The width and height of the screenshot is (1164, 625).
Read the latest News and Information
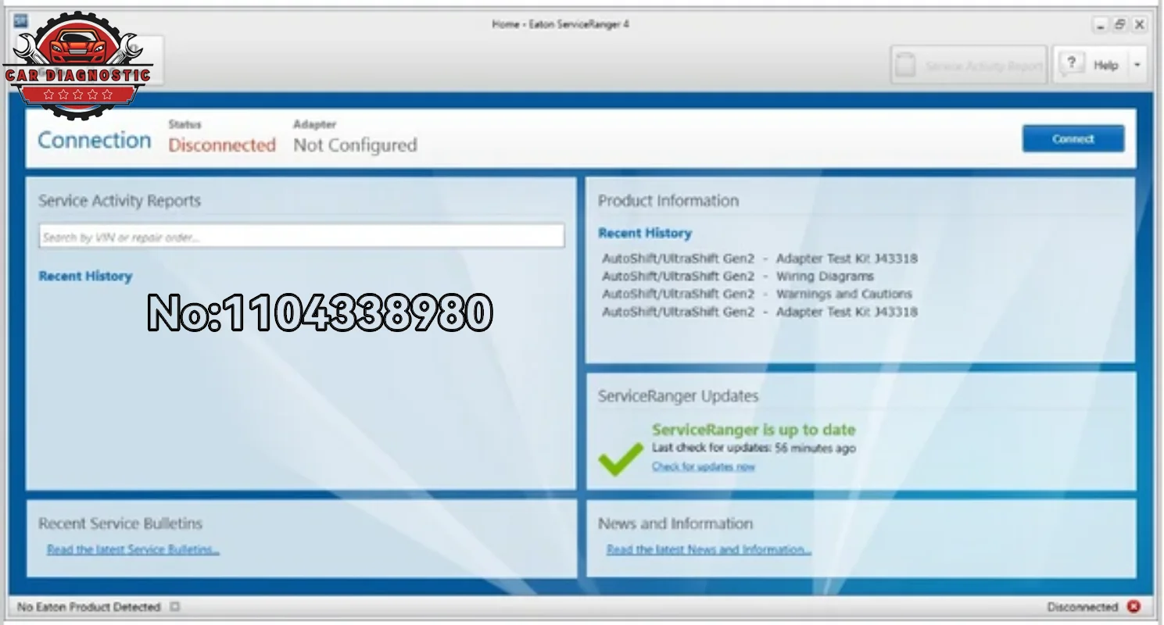click(x=708, y=549)
